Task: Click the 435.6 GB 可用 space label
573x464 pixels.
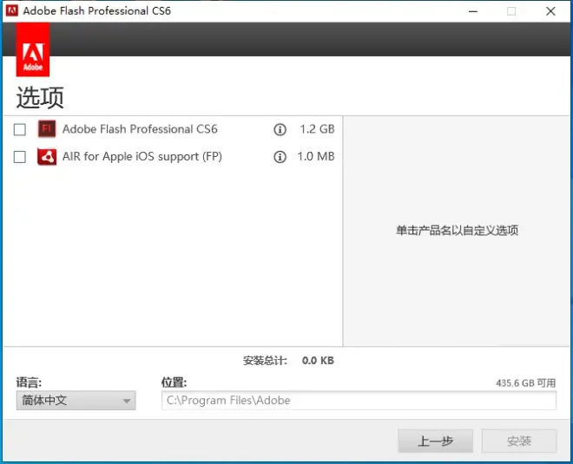Action: point(525,382)
